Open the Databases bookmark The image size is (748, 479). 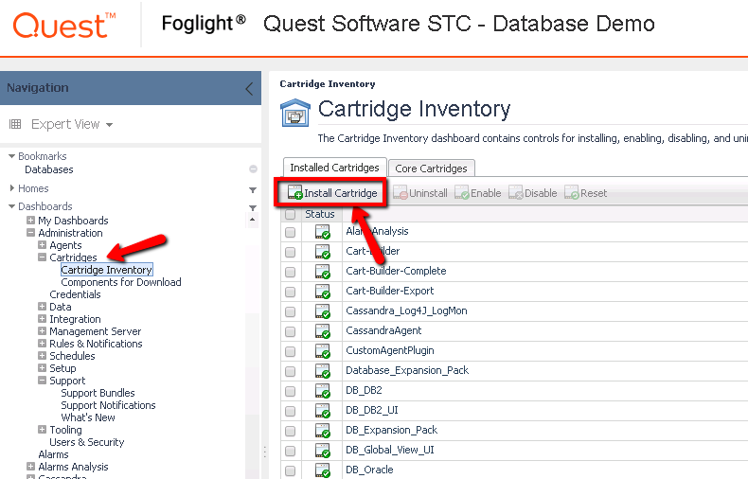pyautogui.click(x=49, y=169)
